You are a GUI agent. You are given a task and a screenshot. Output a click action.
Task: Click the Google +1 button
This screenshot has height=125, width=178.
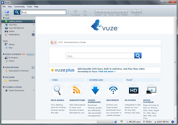click(54, 42)
